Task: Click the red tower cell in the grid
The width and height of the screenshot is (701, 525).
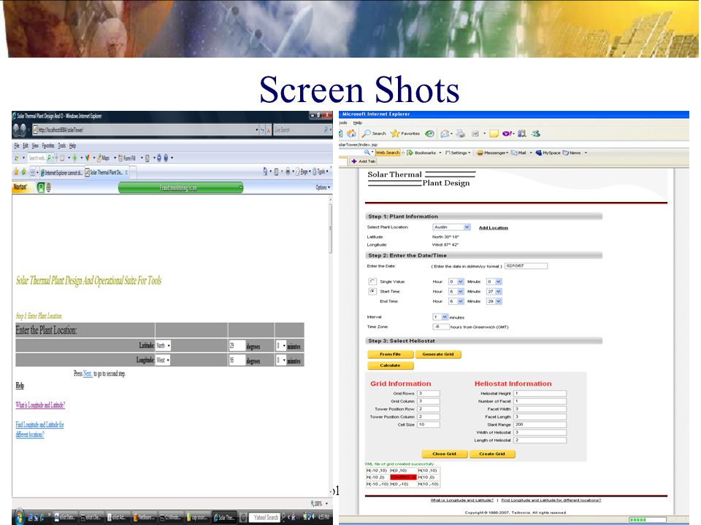Action: click(403, 477)
